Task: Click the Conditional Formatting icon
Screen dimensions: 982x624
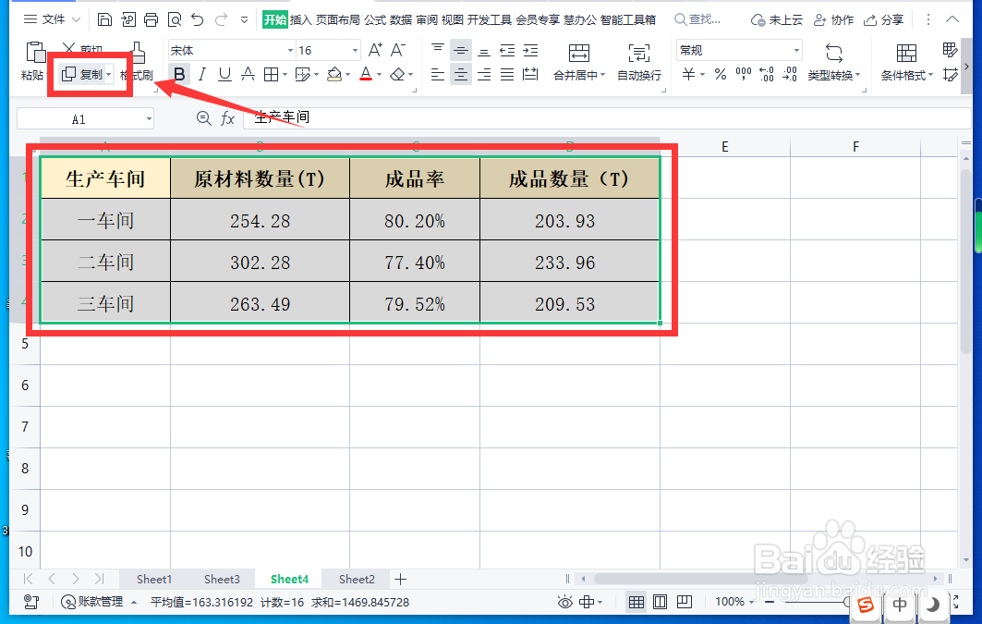Action: 906,53
